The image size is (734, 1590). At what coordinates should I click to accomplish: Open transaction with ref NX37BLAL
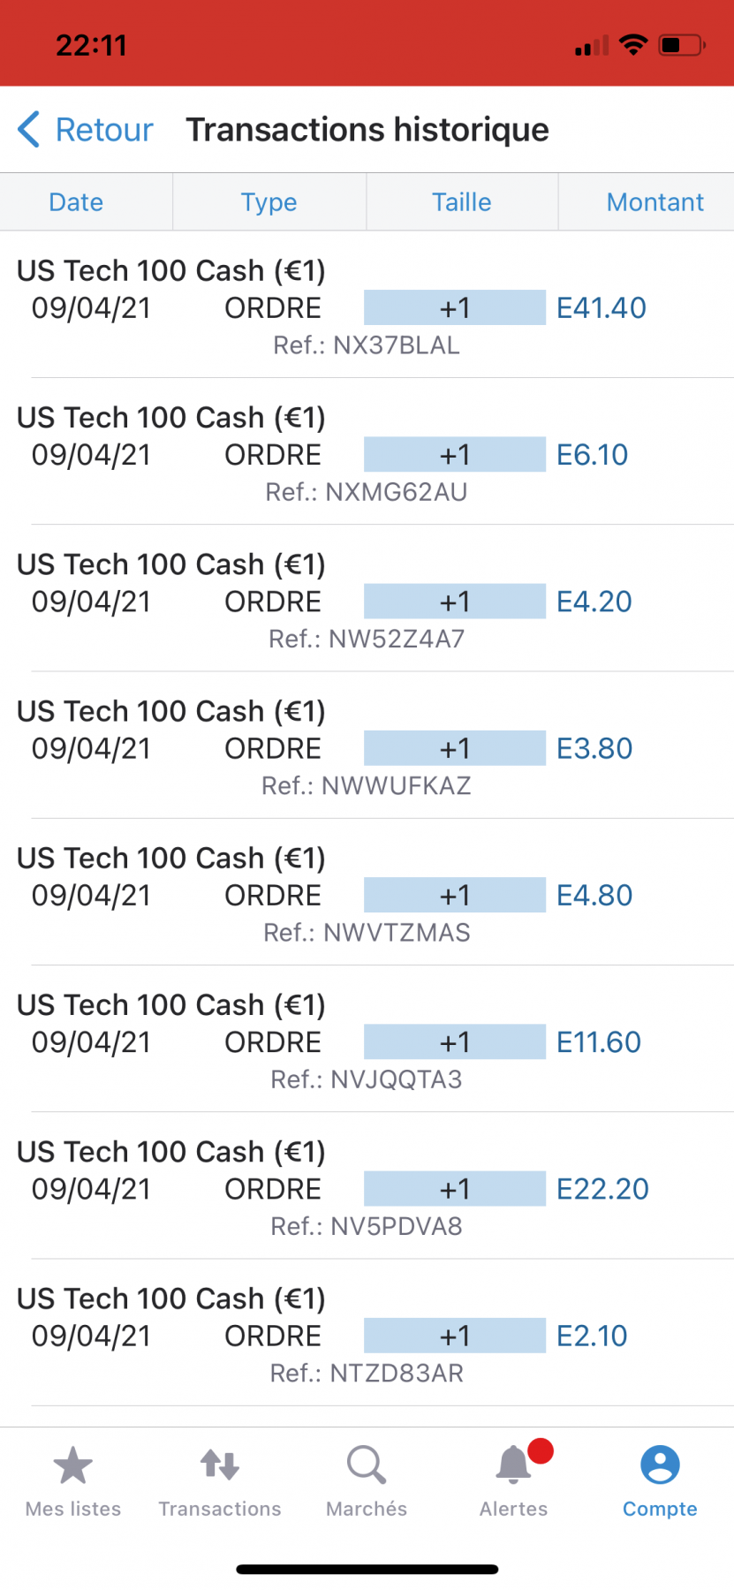coord(367,306)
